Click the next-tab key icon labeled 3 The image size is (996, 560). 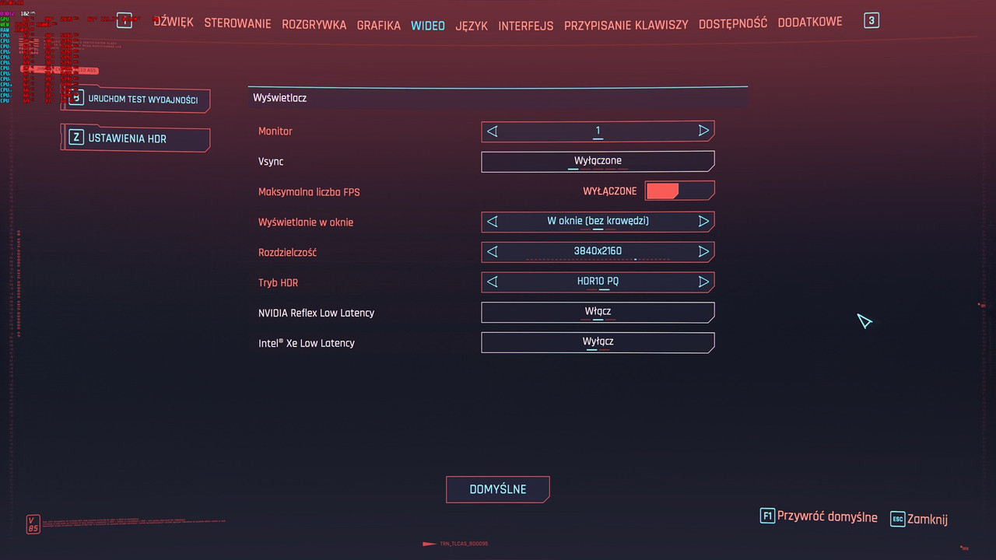pos(871,21)
